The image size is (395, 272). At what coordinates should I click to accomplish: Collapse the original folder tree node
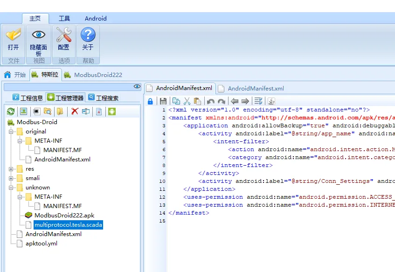[x=11, y=132]
